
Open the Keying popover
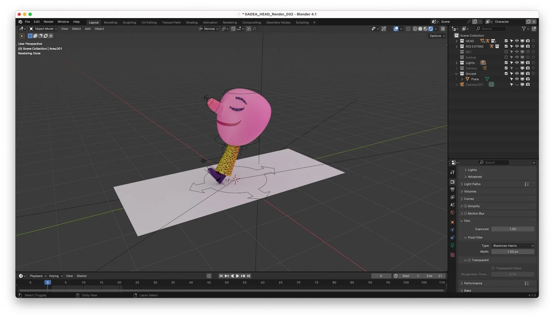tap(55, 276)
